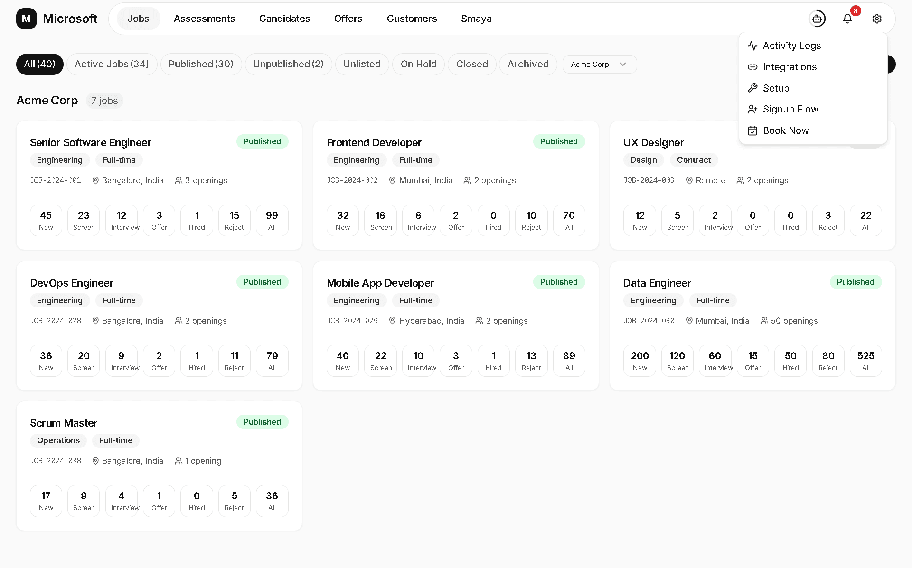
Task: Click 50 Hired on Data Engineer
Action: [x=790, y=361]
